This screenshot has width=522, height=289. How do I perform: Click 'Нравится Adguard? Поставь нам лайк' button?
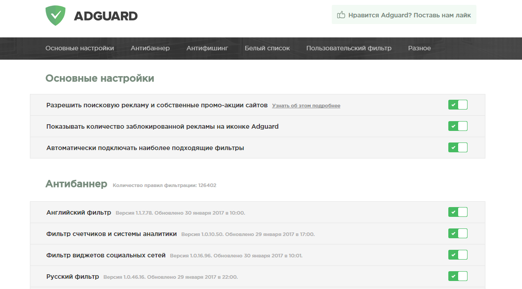(x=404, y=15)
